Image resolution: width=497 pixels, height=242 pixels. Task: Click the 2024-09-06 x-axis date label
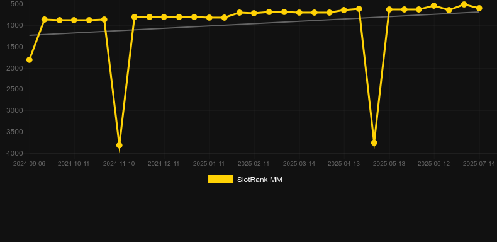[x=29, y=164]
